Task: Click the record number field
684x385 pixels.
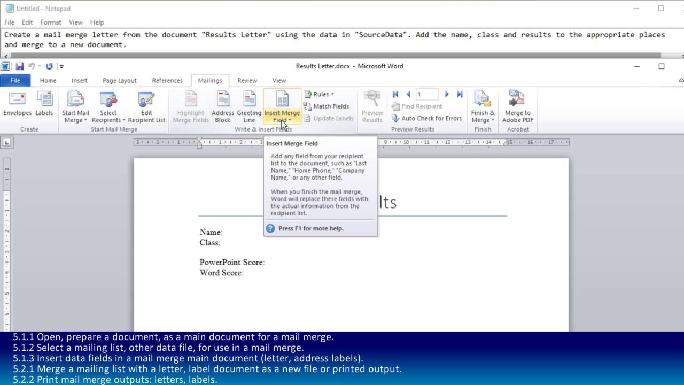Action: (427, 94)
